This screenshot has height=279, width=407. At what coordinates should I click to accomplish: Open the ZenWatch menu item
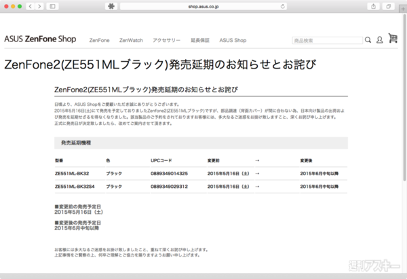coord(131,40)
